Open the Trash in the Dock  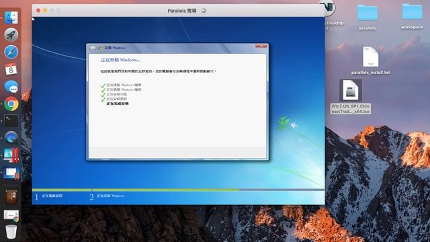tap(11, 232)
